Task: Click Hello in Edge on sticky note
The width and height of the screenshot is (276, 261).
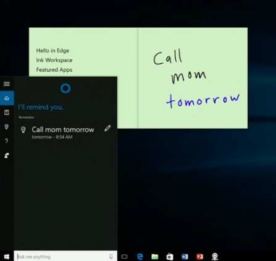Action: (x=52, y=51)
